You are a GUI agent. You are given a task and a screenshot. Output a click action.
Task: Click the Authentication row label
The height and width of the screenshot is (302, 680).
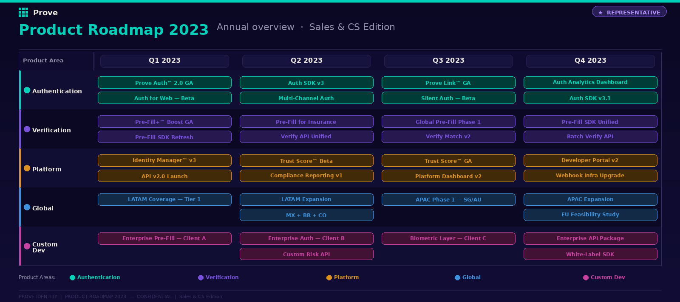click(x=57, y=91)
